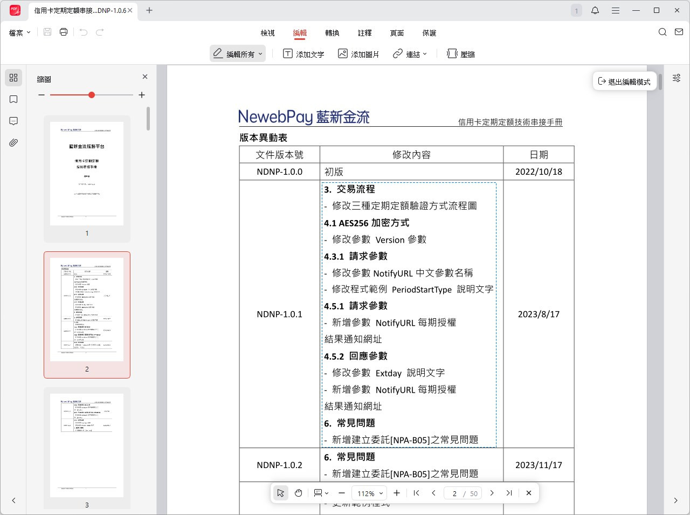Click the thumbnail panel scrollbar
690x515 pixels.
[148, 119]
